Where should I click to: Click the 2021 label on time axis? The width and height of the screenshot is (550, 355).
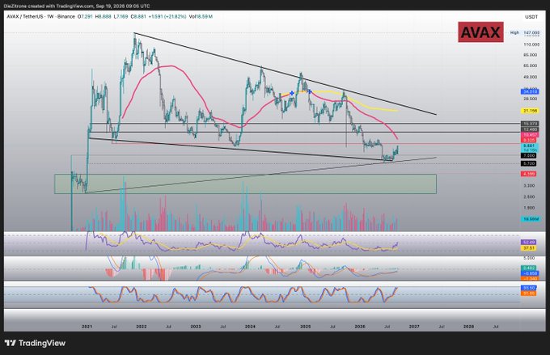tap(87, 327)
